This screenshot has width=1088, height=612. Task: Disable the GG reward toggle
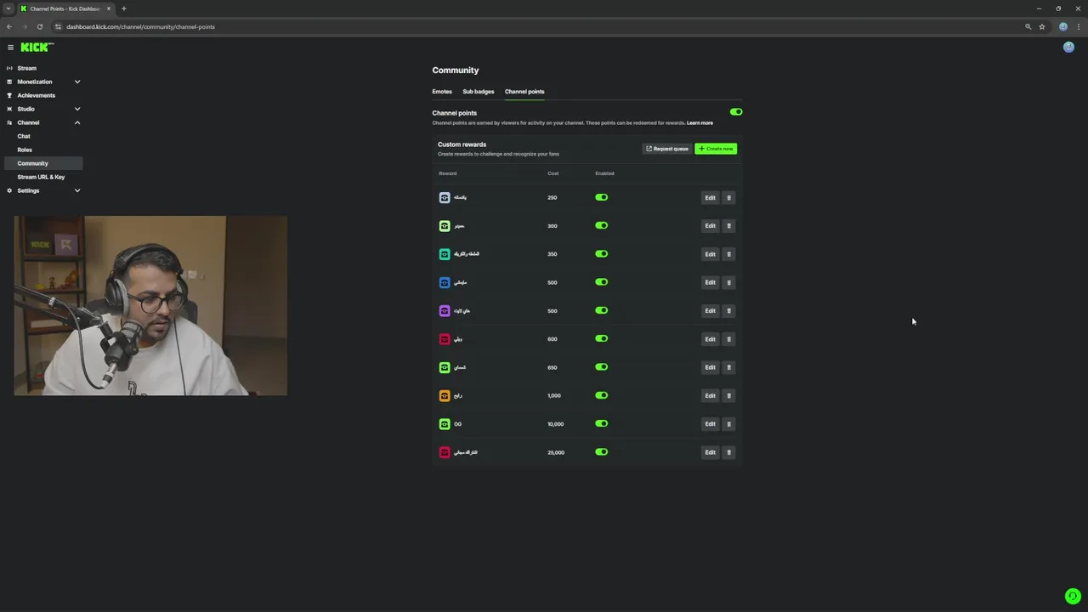tap(602, 423)
